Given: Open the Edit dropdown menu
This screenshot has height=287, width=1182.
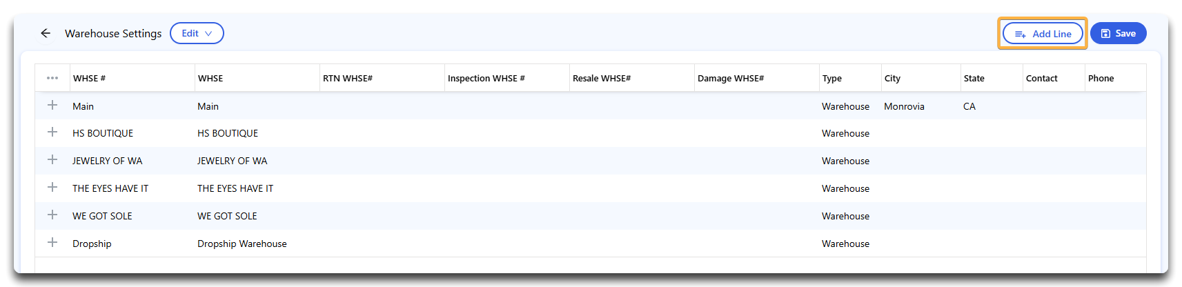Looking at the screenshot, I should point(197,33).
